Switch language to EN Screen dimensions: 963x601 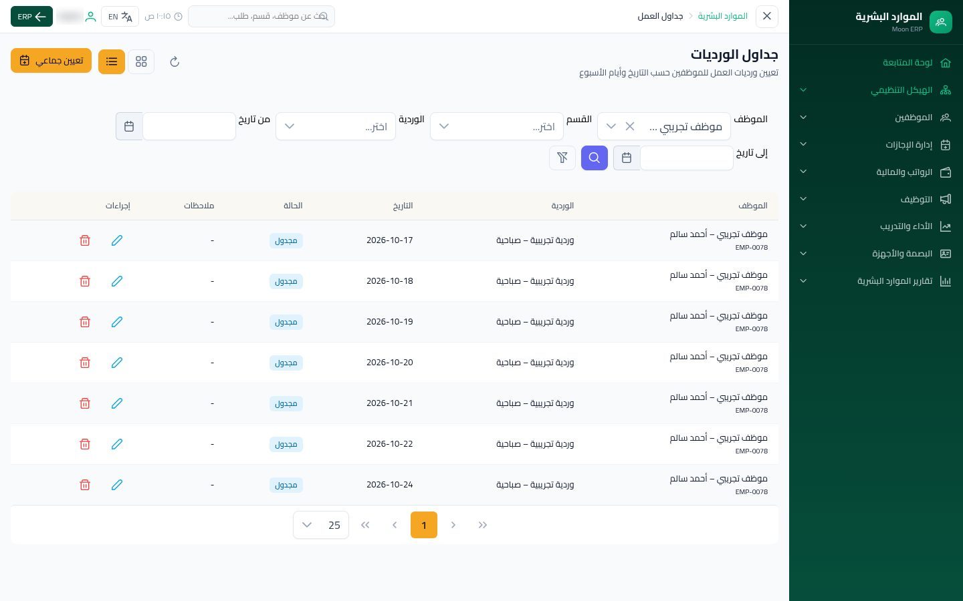[x=120, y=17]
